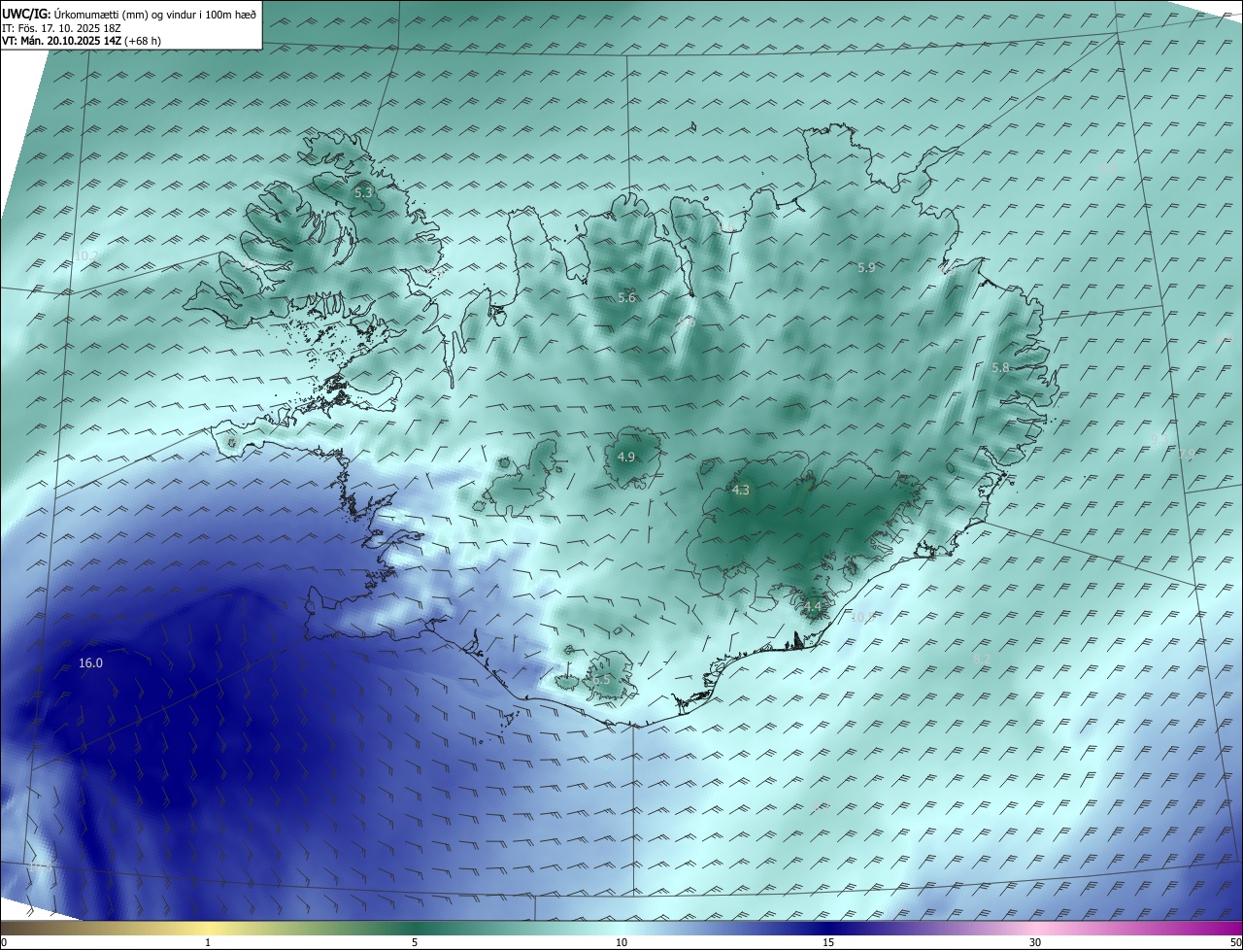Image resolution: width=1243 pixels, height=950 pixels.
Task: Click the colorbar tick label 5
Action: [415, 942]
